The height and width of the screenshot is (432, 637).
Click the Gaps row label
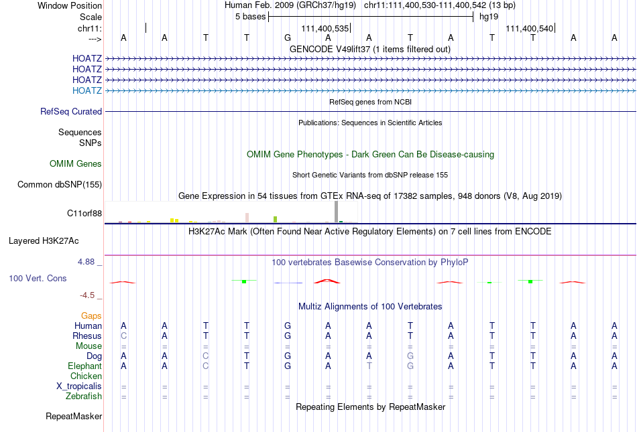coord(91,315)
